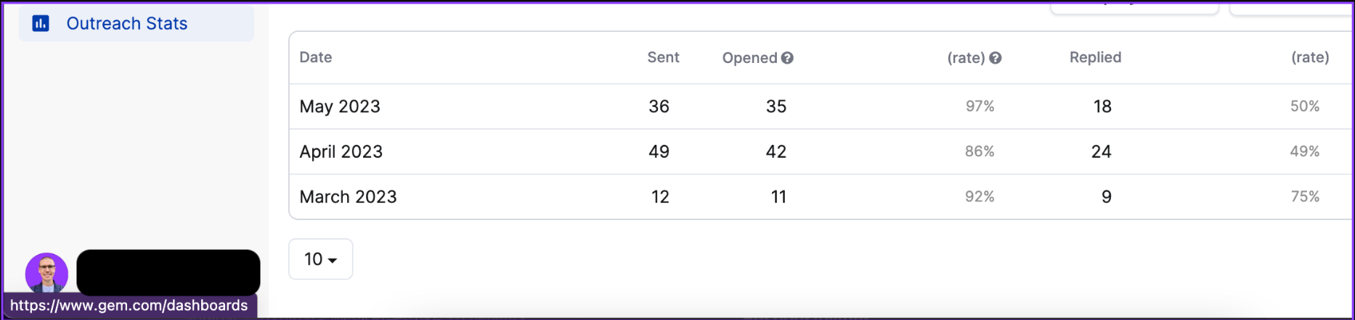Image resolution: width=1355 pixels, height=320 pixels.
Task: Open the Outreach Stats sidebar item
Action: [x=137, y=23]
